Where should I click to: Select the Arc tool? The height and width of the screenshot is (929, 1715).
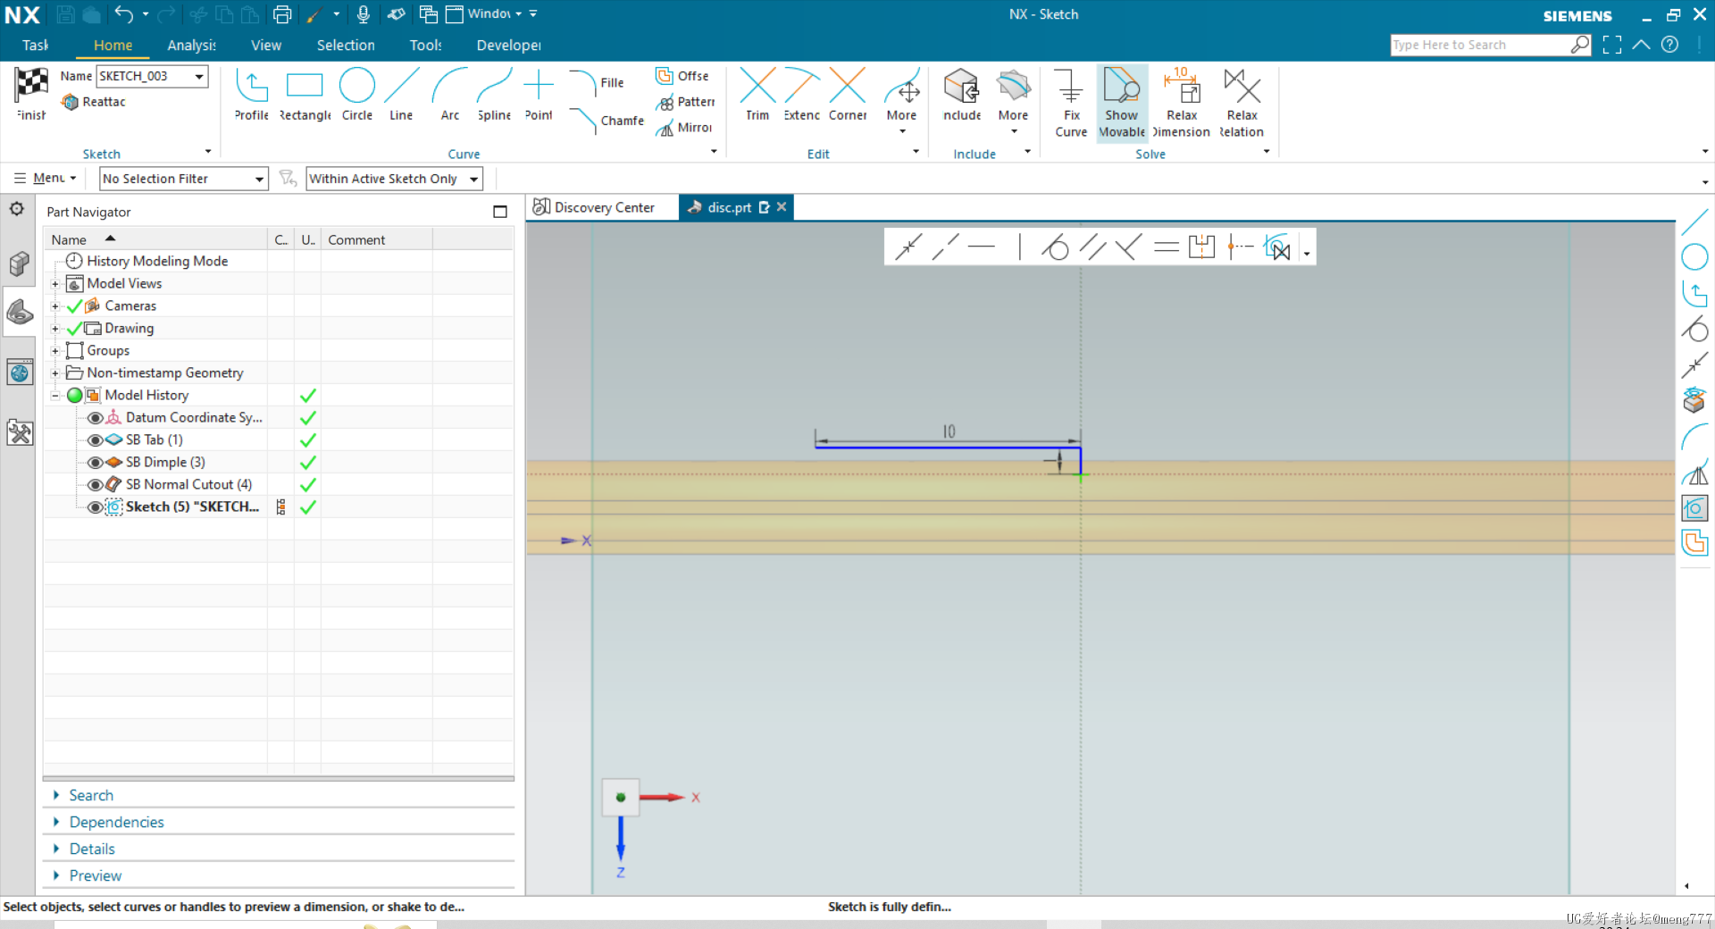(x=450, y=95)
